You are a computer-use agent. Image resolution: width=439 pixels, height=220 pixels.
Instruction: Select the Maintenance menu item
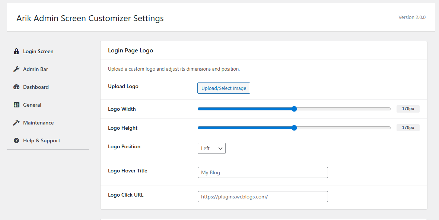38,123
